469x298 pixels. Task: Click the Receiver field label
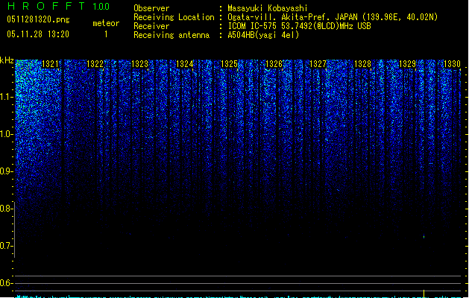click(x=151, y=26)
